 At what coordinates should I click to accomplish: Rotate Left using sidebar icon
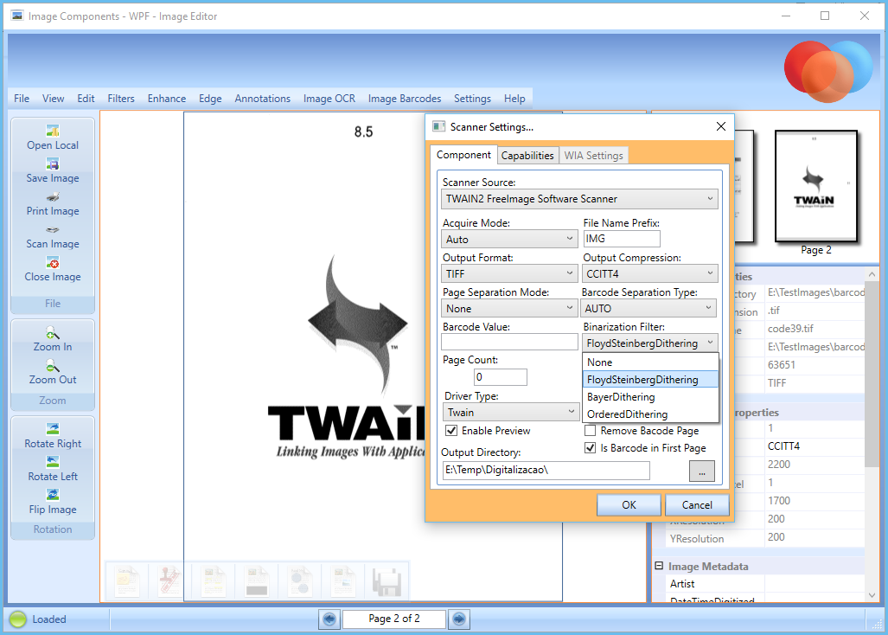point(53,462)
